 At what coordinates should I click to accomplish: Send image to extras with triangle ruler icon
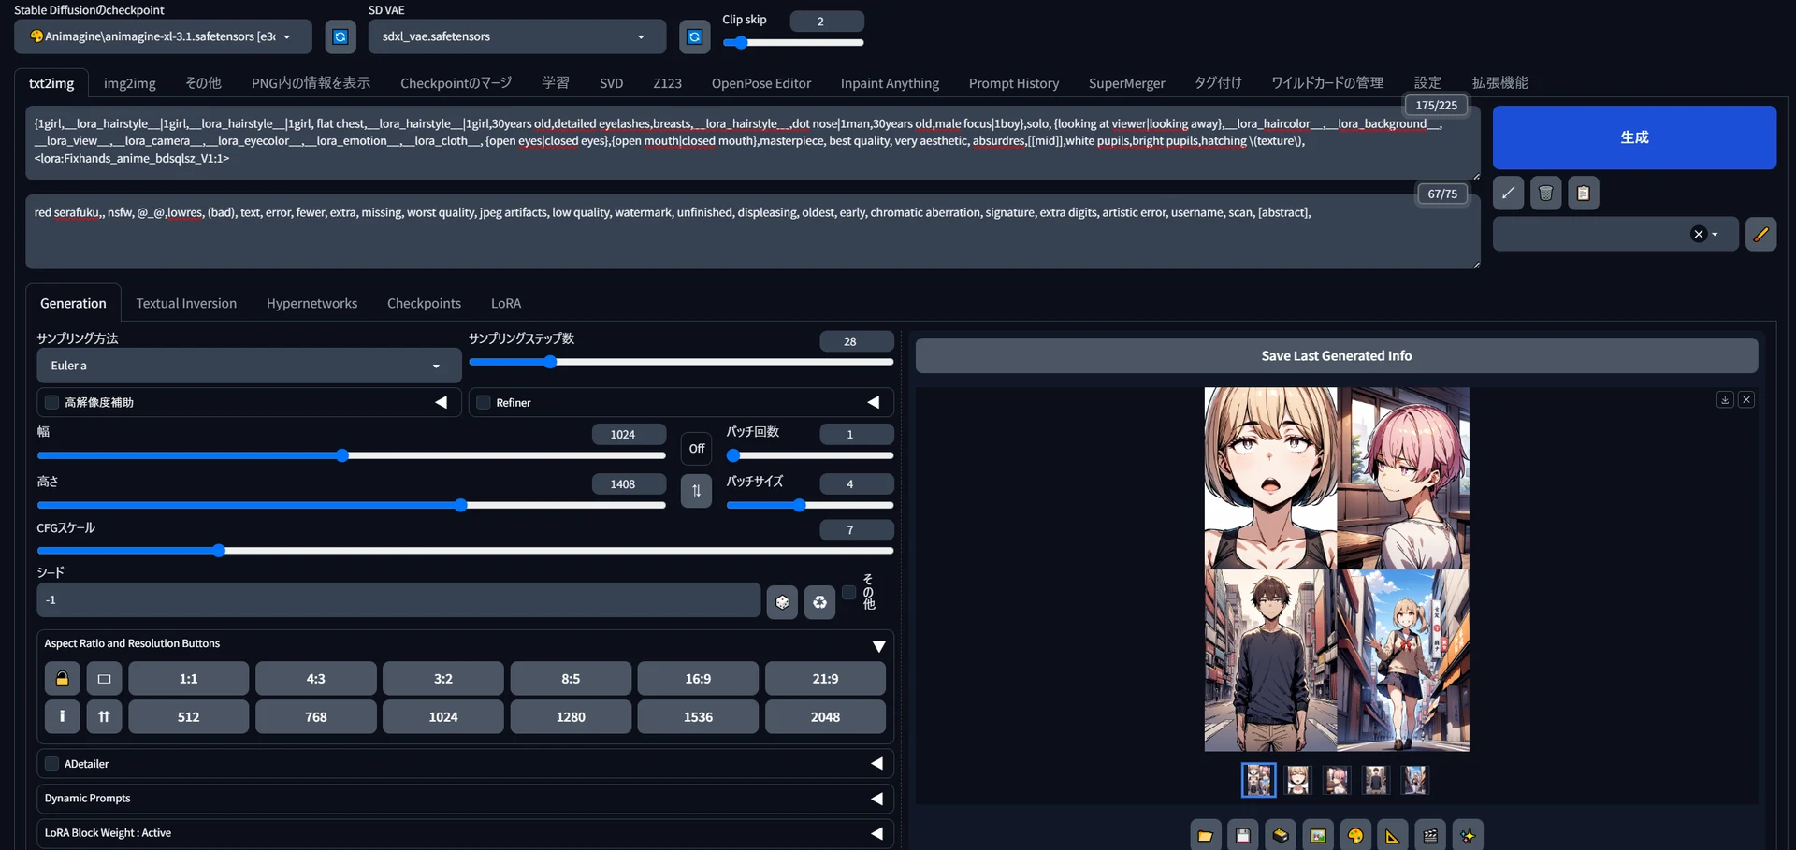(x=1393, y=835)
